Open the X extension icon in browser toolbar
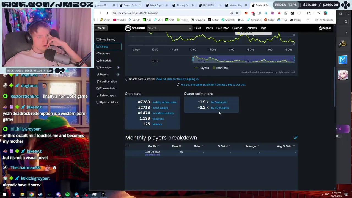 (x=292, y=13)
